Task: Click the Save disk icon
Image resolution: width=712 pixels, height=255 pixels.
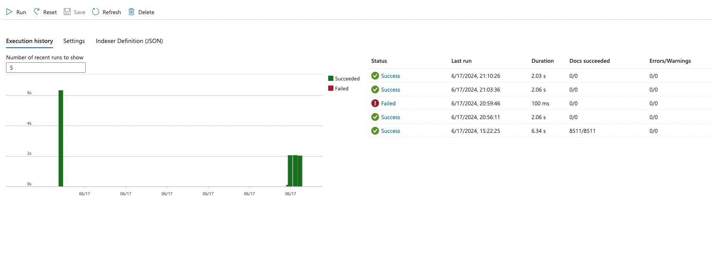Action: (67, 12)
